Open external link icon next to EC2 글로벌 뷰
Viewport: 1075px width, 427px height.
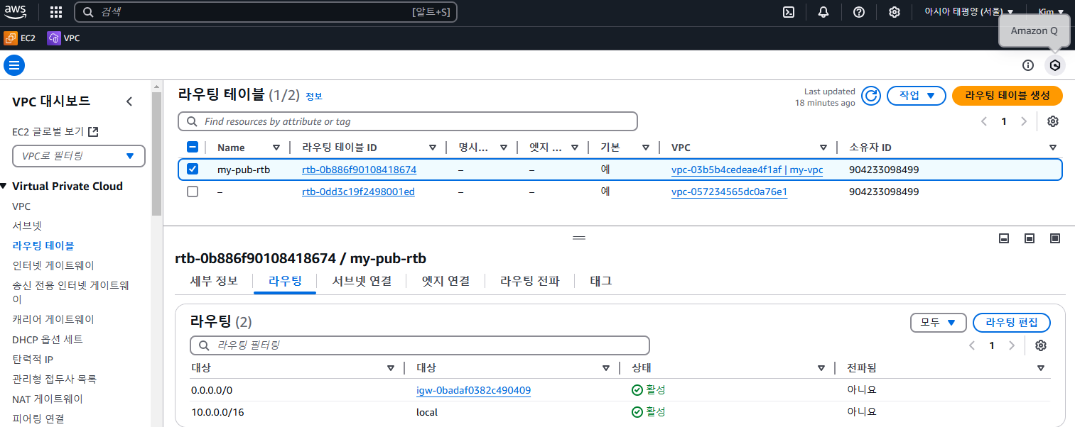point(93,132)
